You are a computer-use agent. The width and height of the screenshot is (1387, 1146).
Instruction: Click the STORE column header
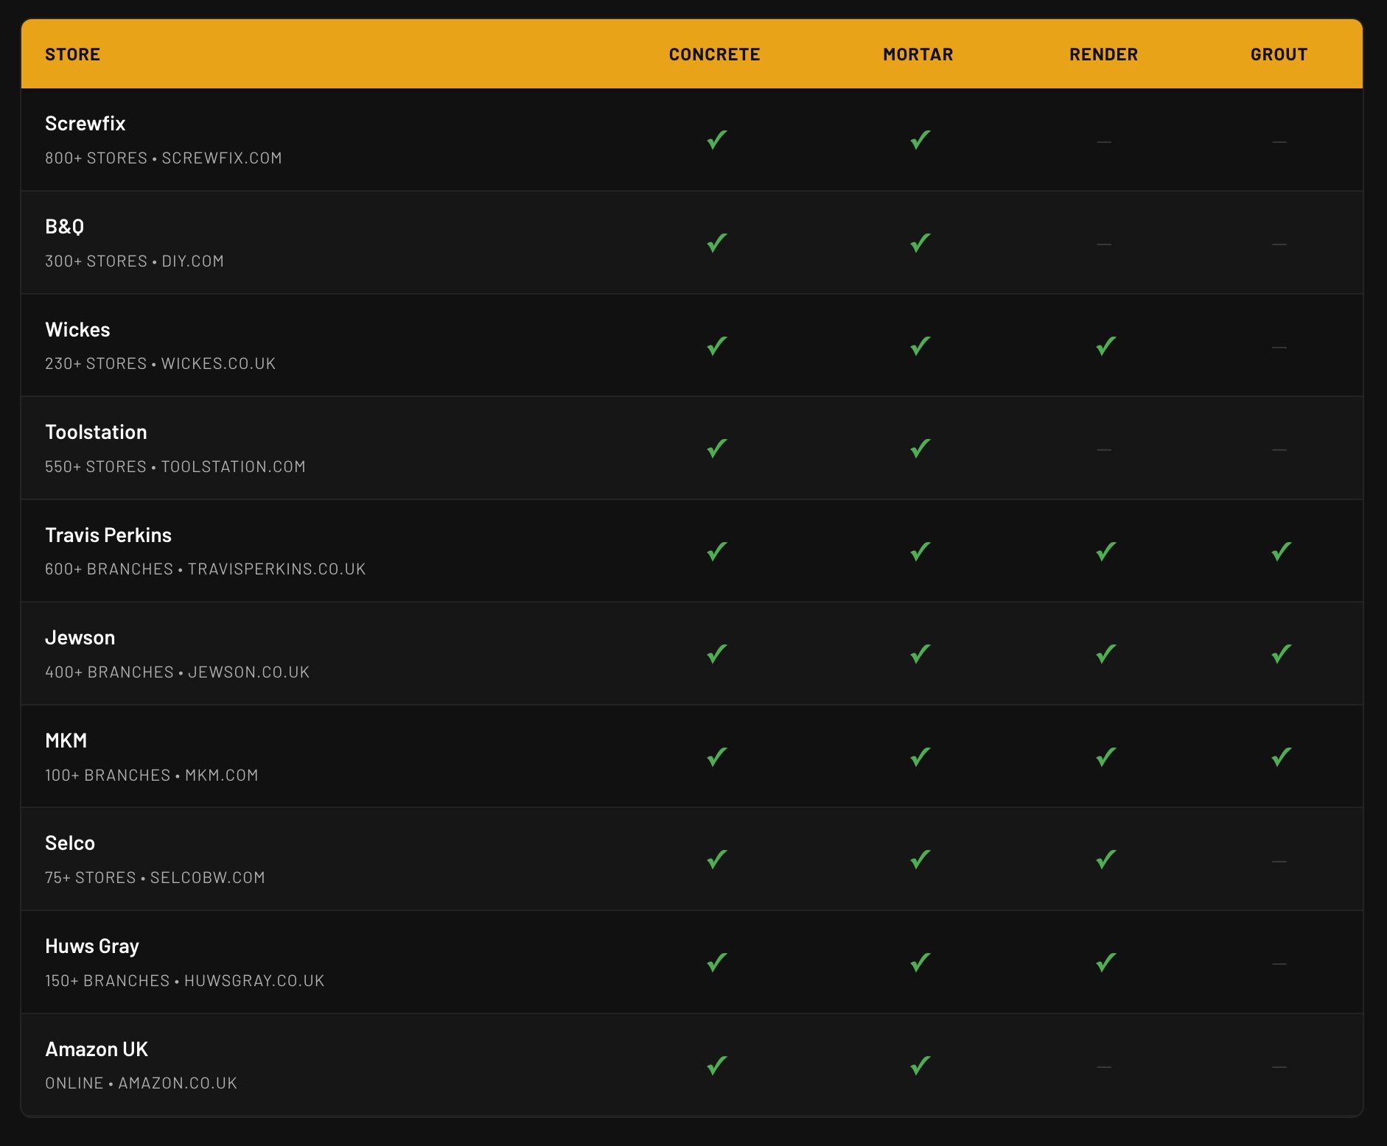72,55
